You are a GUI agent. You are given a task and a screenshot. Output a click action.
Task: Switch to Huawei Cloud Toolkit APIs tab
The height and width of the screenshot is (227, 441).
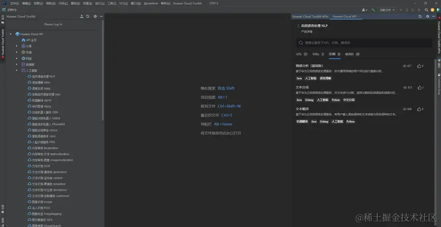(310, 17)
